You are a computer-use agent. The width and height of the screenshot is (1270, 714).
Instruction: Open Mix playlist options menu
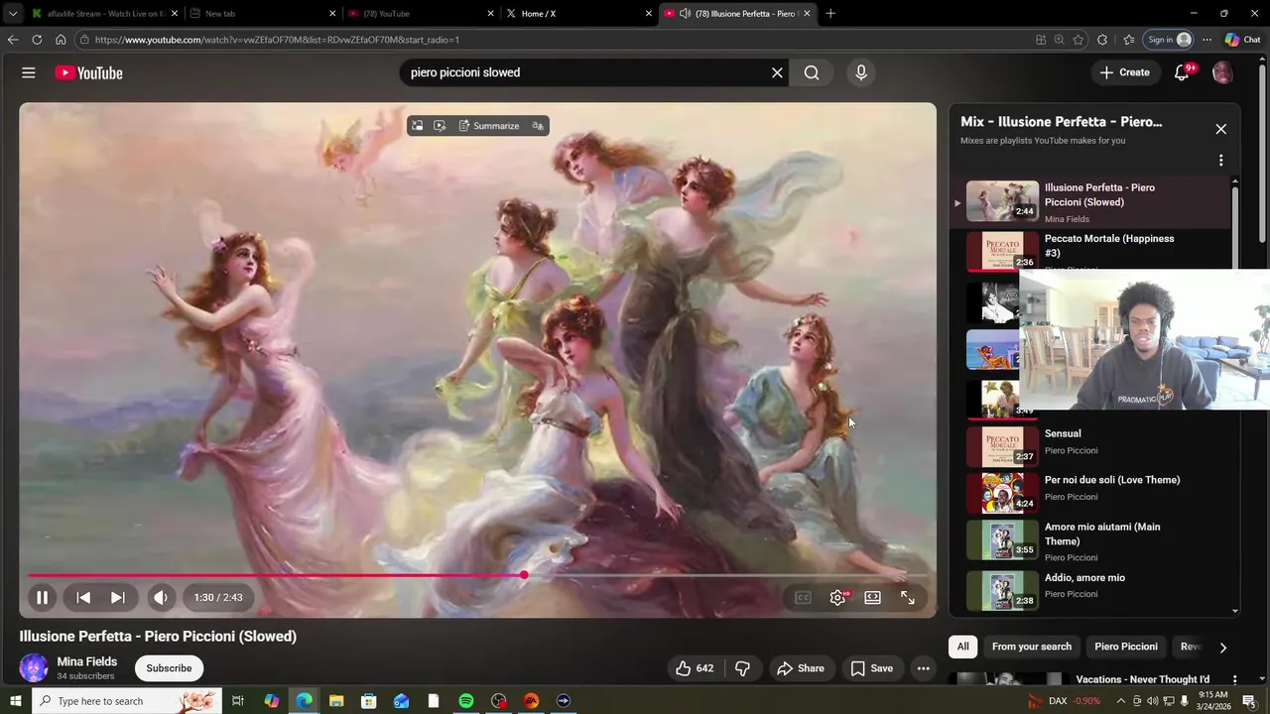(1220, 160)
